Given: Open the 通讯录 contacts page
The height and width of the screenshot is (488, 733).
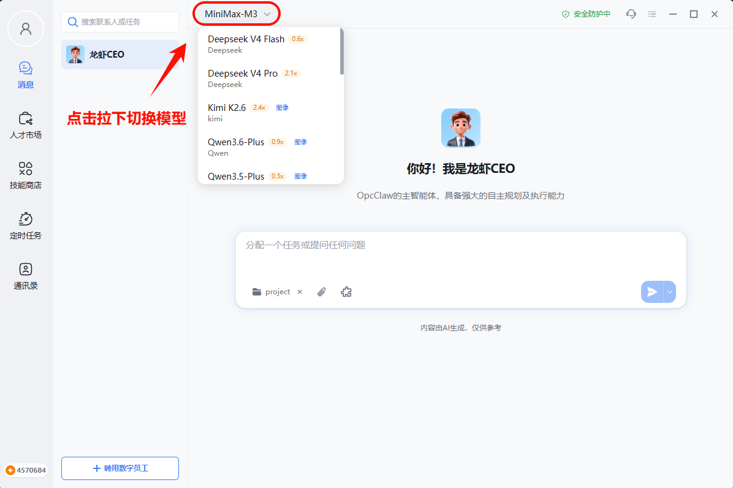Looking at the screenshot, I should point(26,276).
